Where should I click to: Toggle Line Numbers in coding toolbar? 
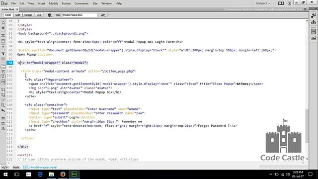(3, 66)
